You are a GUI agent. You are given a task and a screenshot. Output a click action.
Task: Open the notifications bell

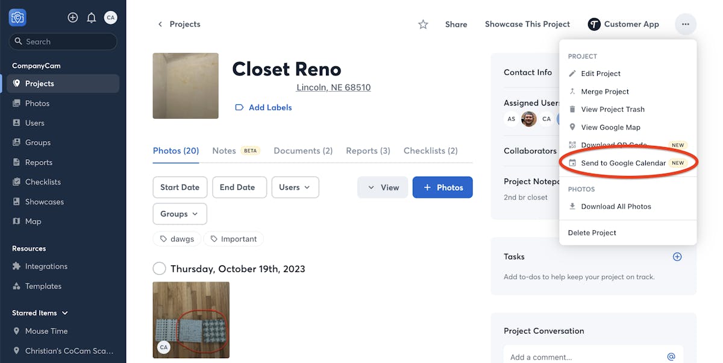pos(92,17)
